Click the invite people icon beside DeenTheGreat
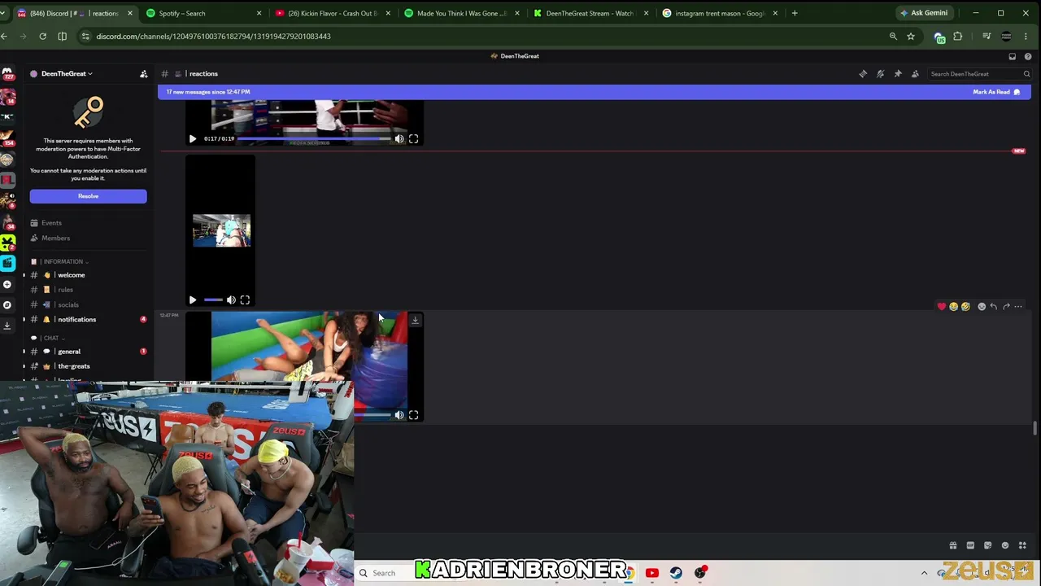Image resolution: width=1041 pixels, height=586 pixels. (x=144, y=74)
